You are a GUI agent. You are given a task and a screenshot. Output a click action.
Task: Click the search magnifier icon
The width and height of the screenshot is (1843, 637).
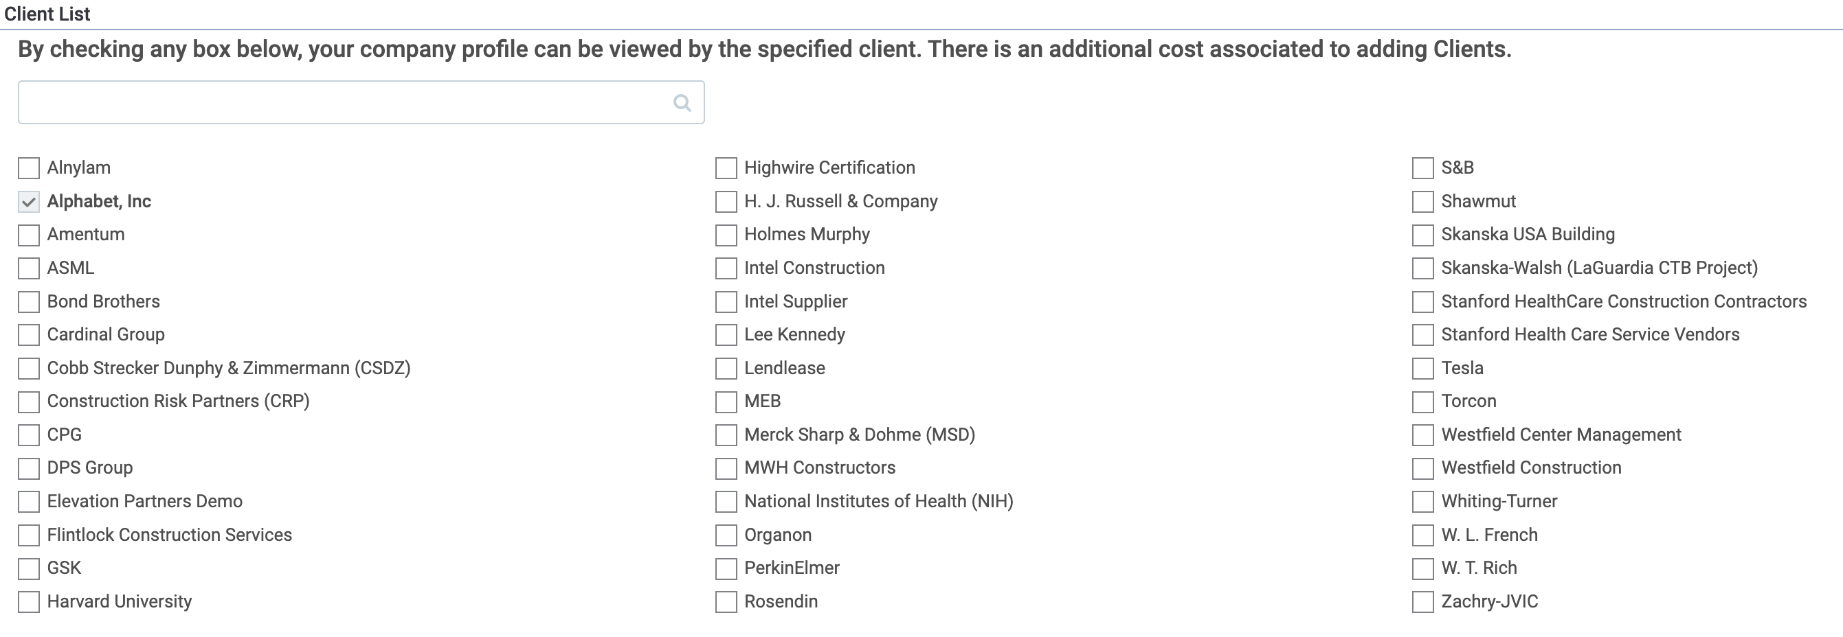tap(682, 103)
